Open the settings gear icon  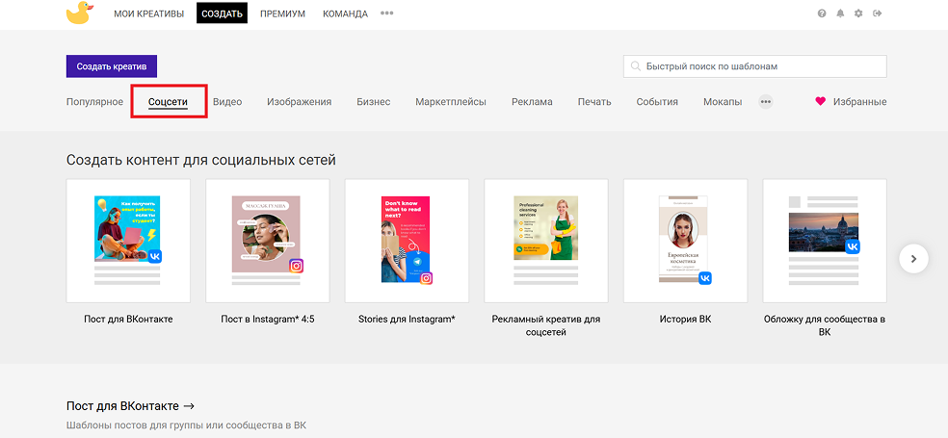click(858, 13)
